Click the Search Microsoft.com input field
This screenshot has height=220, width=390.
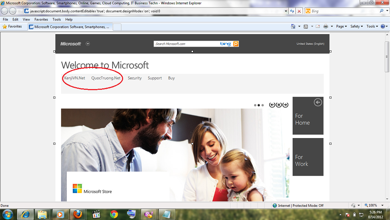click(x=186, y=44)
